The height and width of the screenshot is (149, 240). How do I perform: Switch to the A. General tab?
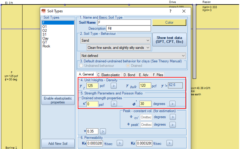click(x=86, y=74)
